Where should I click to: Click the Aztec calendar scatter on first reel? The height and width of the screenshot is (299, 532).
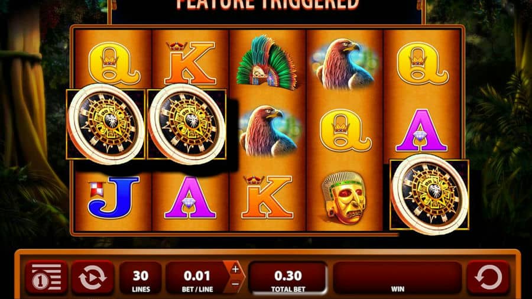(106, 124)
